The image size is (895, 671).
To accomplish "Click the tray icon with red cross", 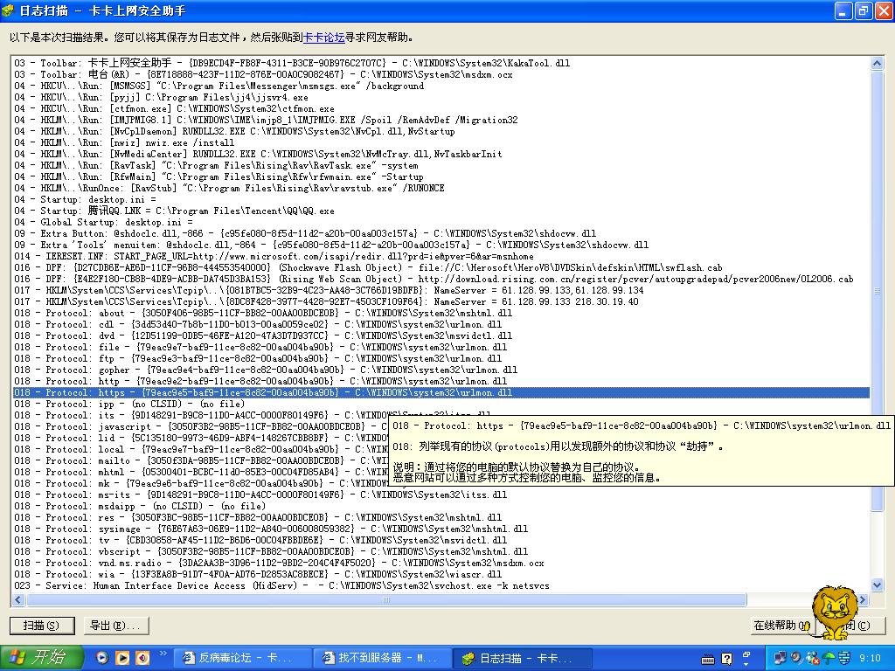I will [x=812, y=658].
